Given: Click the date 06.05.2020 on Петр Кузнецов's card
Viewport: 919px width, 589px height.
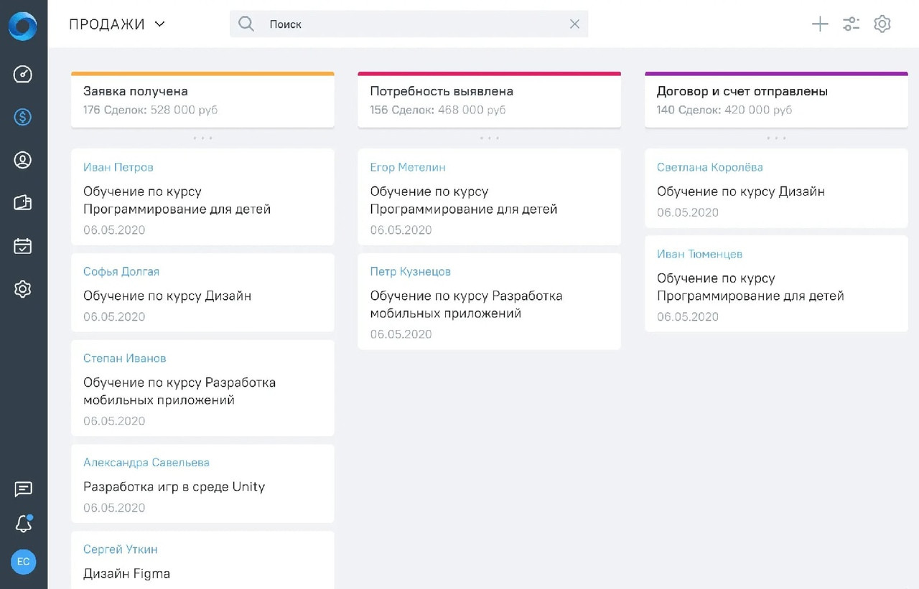Looking at the screenshot, I should coord(401,334).
